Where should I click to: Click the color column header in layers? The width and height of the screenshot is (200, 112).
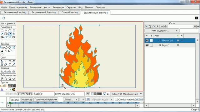click(178, 36)
